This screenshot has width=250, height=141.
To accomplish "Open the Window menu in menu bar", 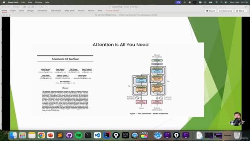I will pyautogui.click(x=38, y=2).
